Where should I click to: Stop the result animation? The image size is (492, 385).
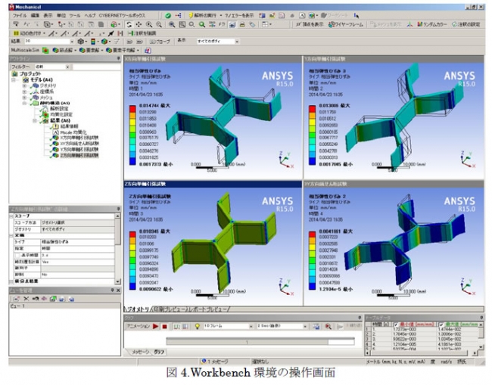pyautogui.click(x=164, y=326)
